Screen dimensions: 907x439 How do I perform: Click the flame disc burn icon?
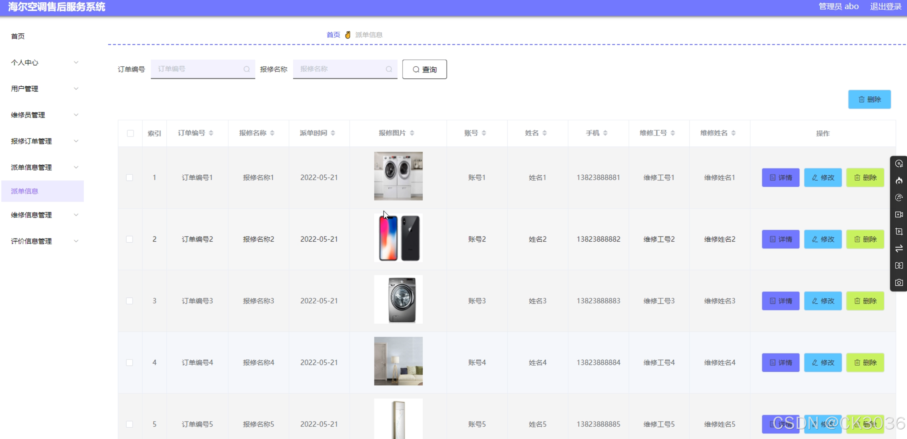[899, 181]
